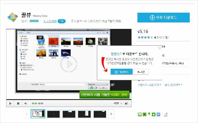Click the green star bookmark icon
This screenshot has width=198, height=123.
tap(154, 114)
